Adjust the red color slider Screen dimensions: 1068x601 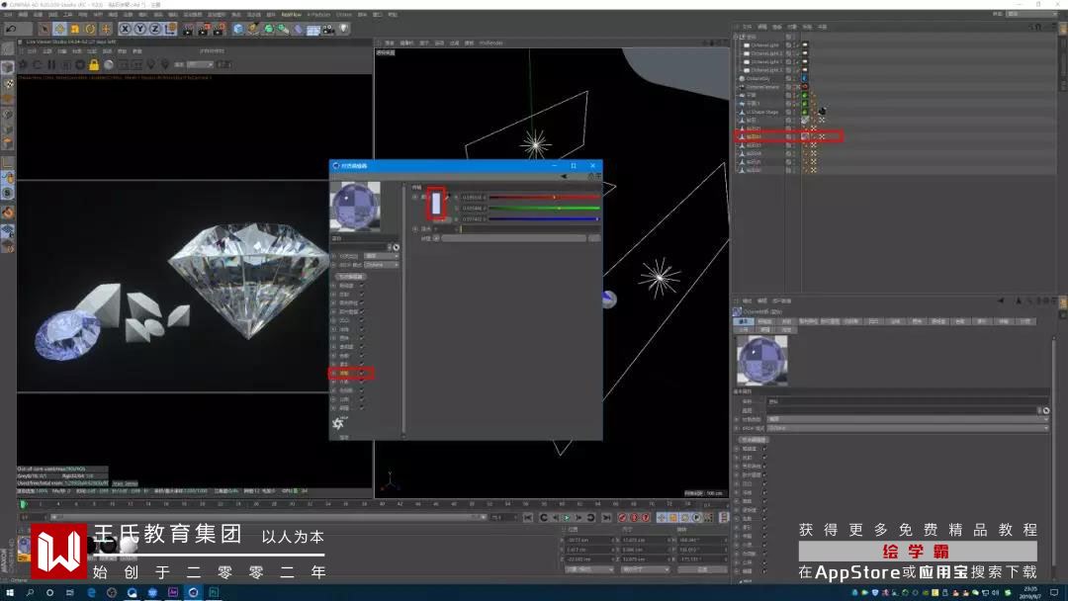544,198
